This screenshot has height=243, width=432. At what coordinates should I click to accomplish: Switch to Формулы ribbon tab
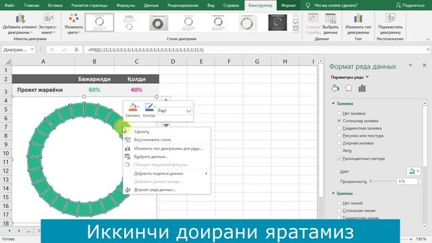pyautogui.click(x=126, y=5)
